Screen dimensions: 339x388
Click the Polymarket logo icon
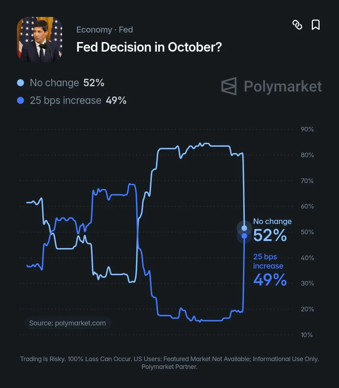229,86
